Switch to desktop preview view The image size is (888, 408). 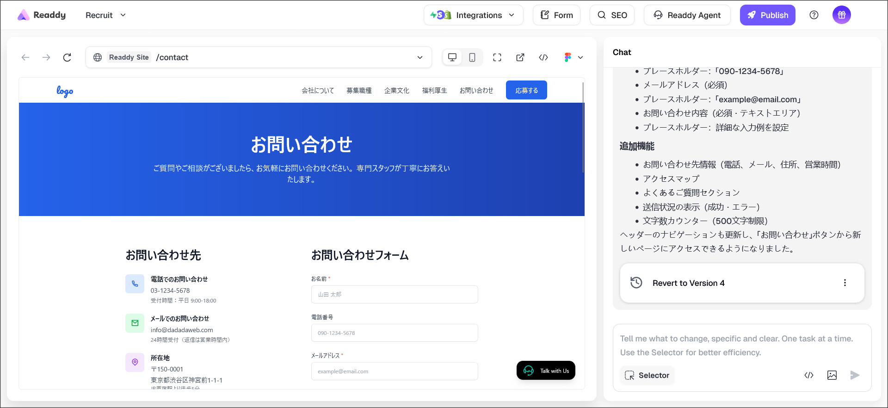tap(452, 57)
